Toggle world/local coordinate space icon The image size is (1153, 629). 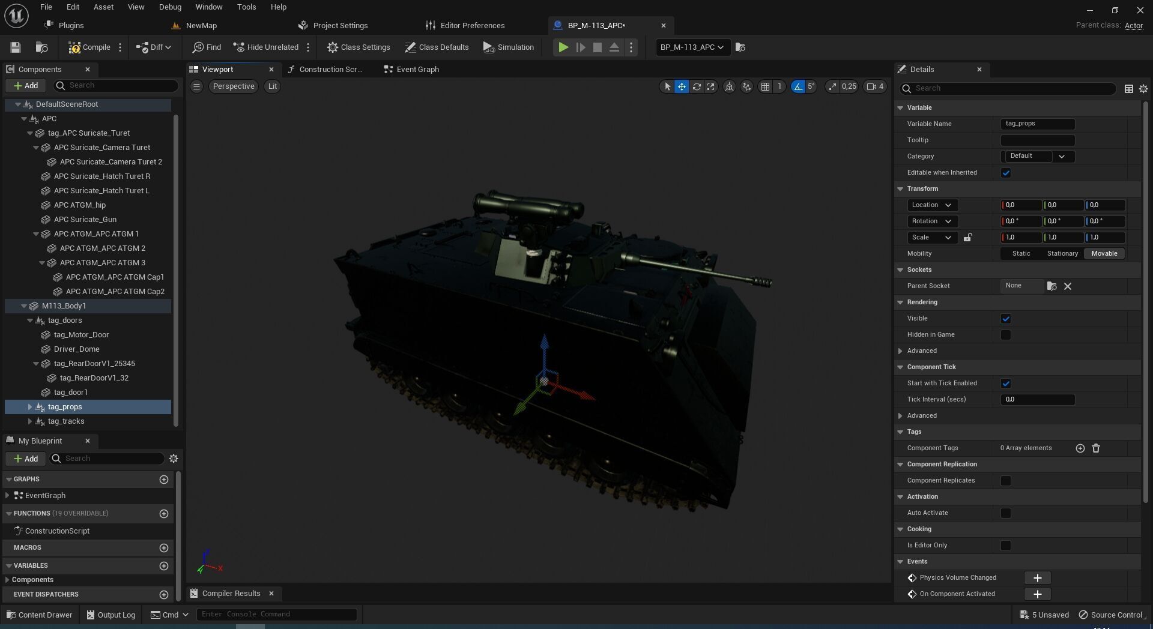[729, 86]
